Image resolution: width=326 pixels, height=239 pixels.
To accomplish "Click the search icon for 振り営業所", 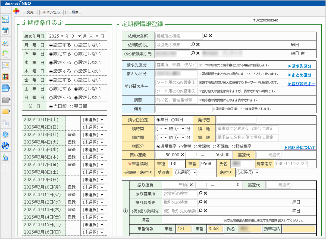I will [200, 193].
